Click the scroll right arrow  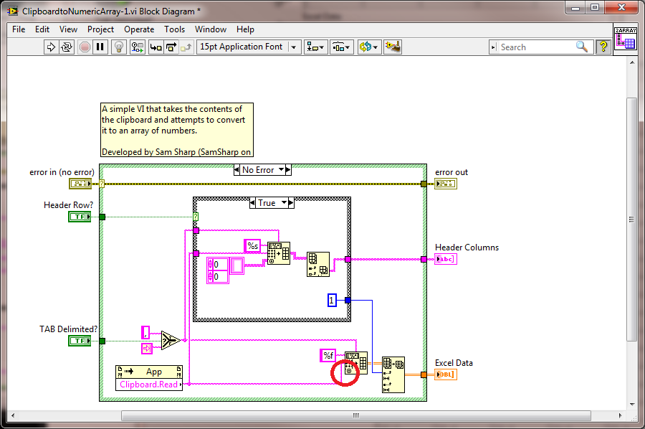(x=621, y=415)
